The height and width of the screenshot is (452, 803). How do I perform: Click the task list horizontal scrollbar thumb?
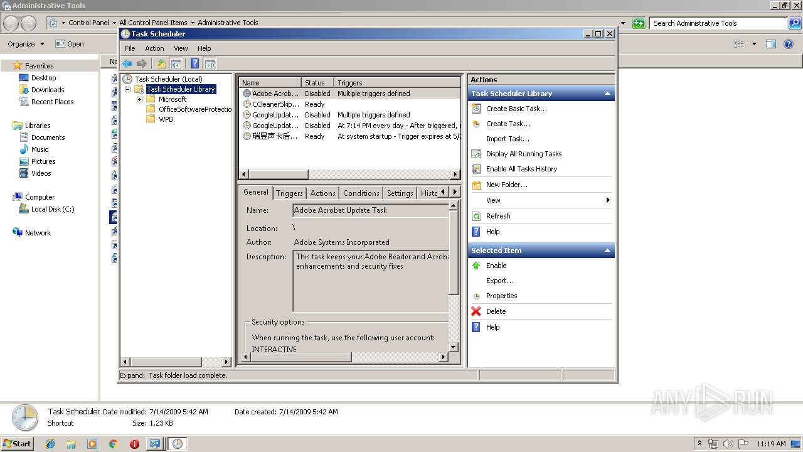tap(278, 174)
